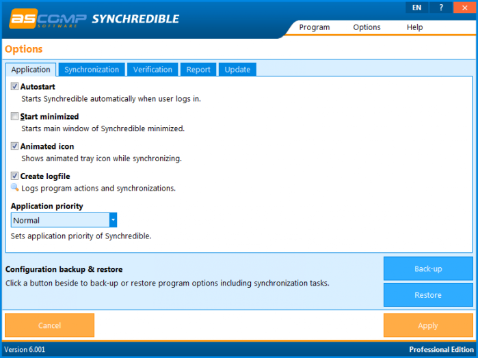Click the Restore button
Screen dimensions: 478x358
tap(428, 294)
